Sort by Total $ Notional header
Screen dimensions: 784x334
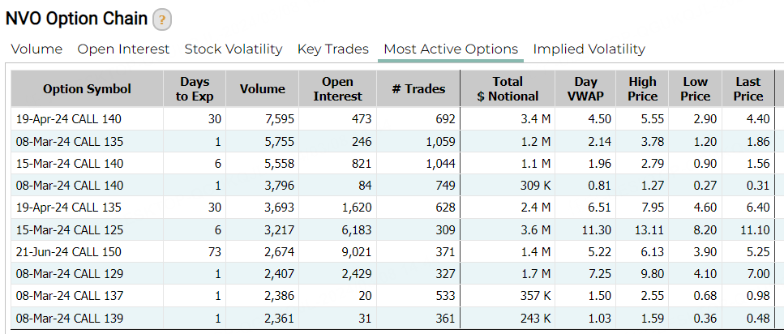pyautogui.click(x=508, y=89)
